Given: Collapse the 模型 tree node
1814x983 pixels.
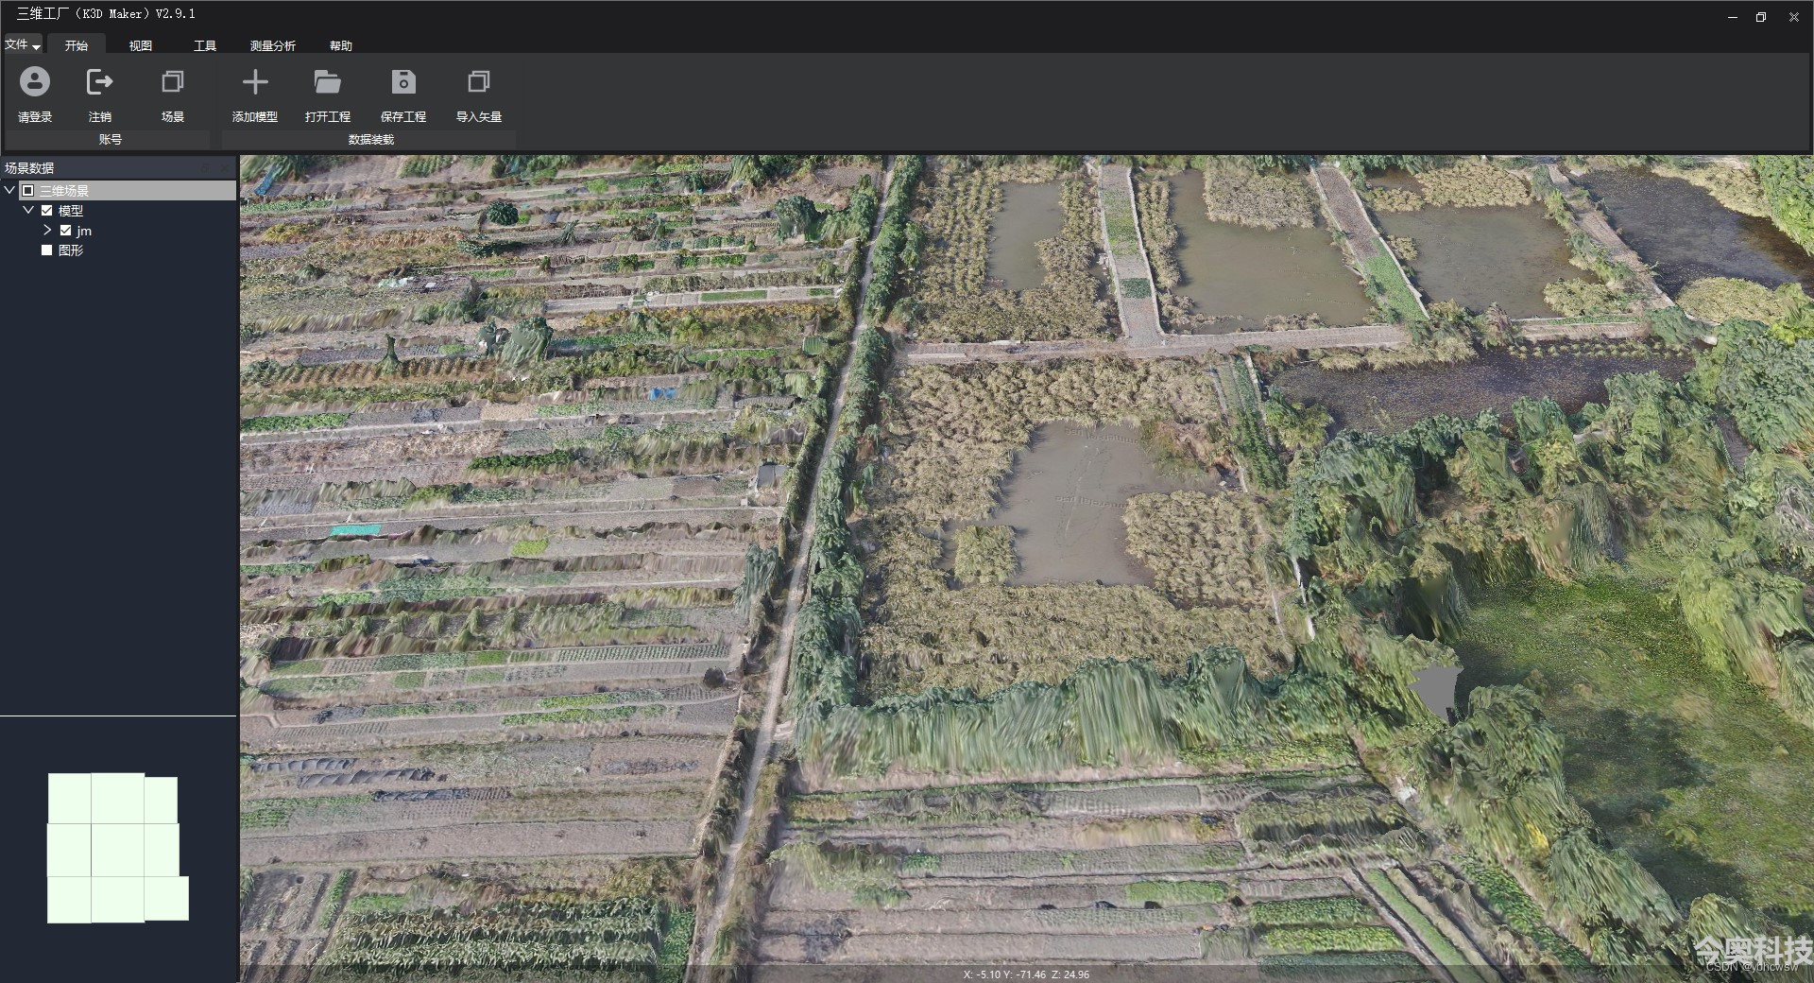Looking at the screenshot, I should (x=28, y=210).
